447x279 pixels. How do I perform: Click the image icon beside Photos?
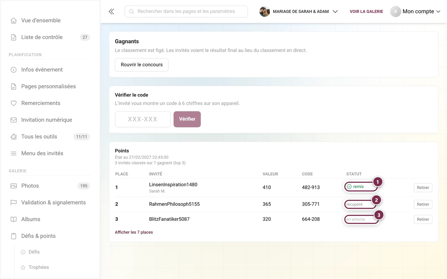(14, 186)
